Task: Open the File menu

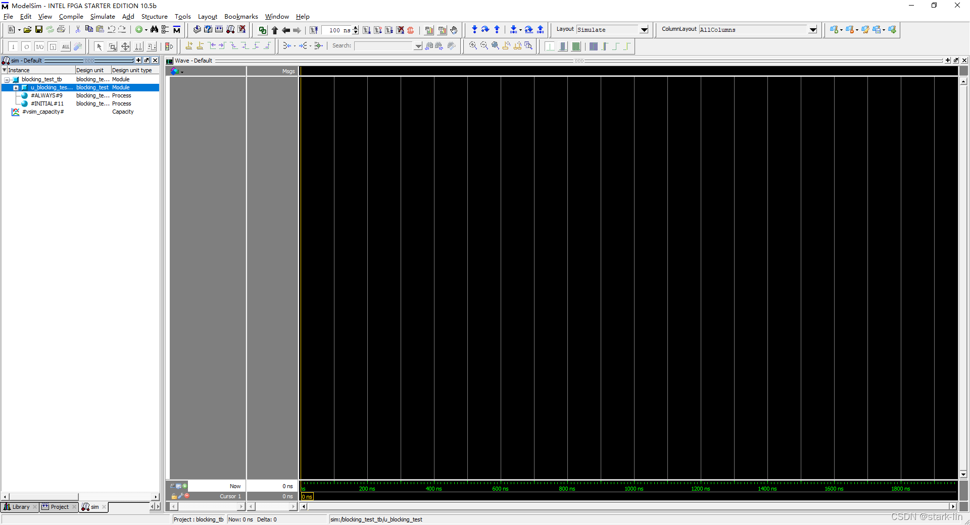Action: (x=8, y=17)
